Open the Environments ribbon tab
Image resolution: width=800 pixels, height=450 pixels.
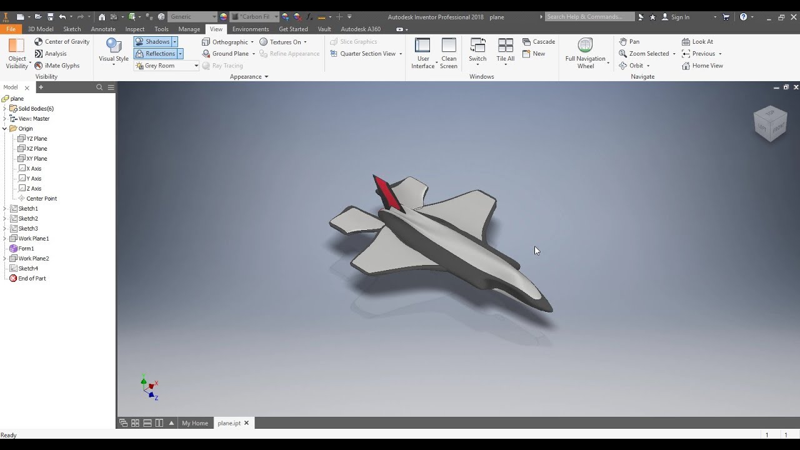[251, 29]
